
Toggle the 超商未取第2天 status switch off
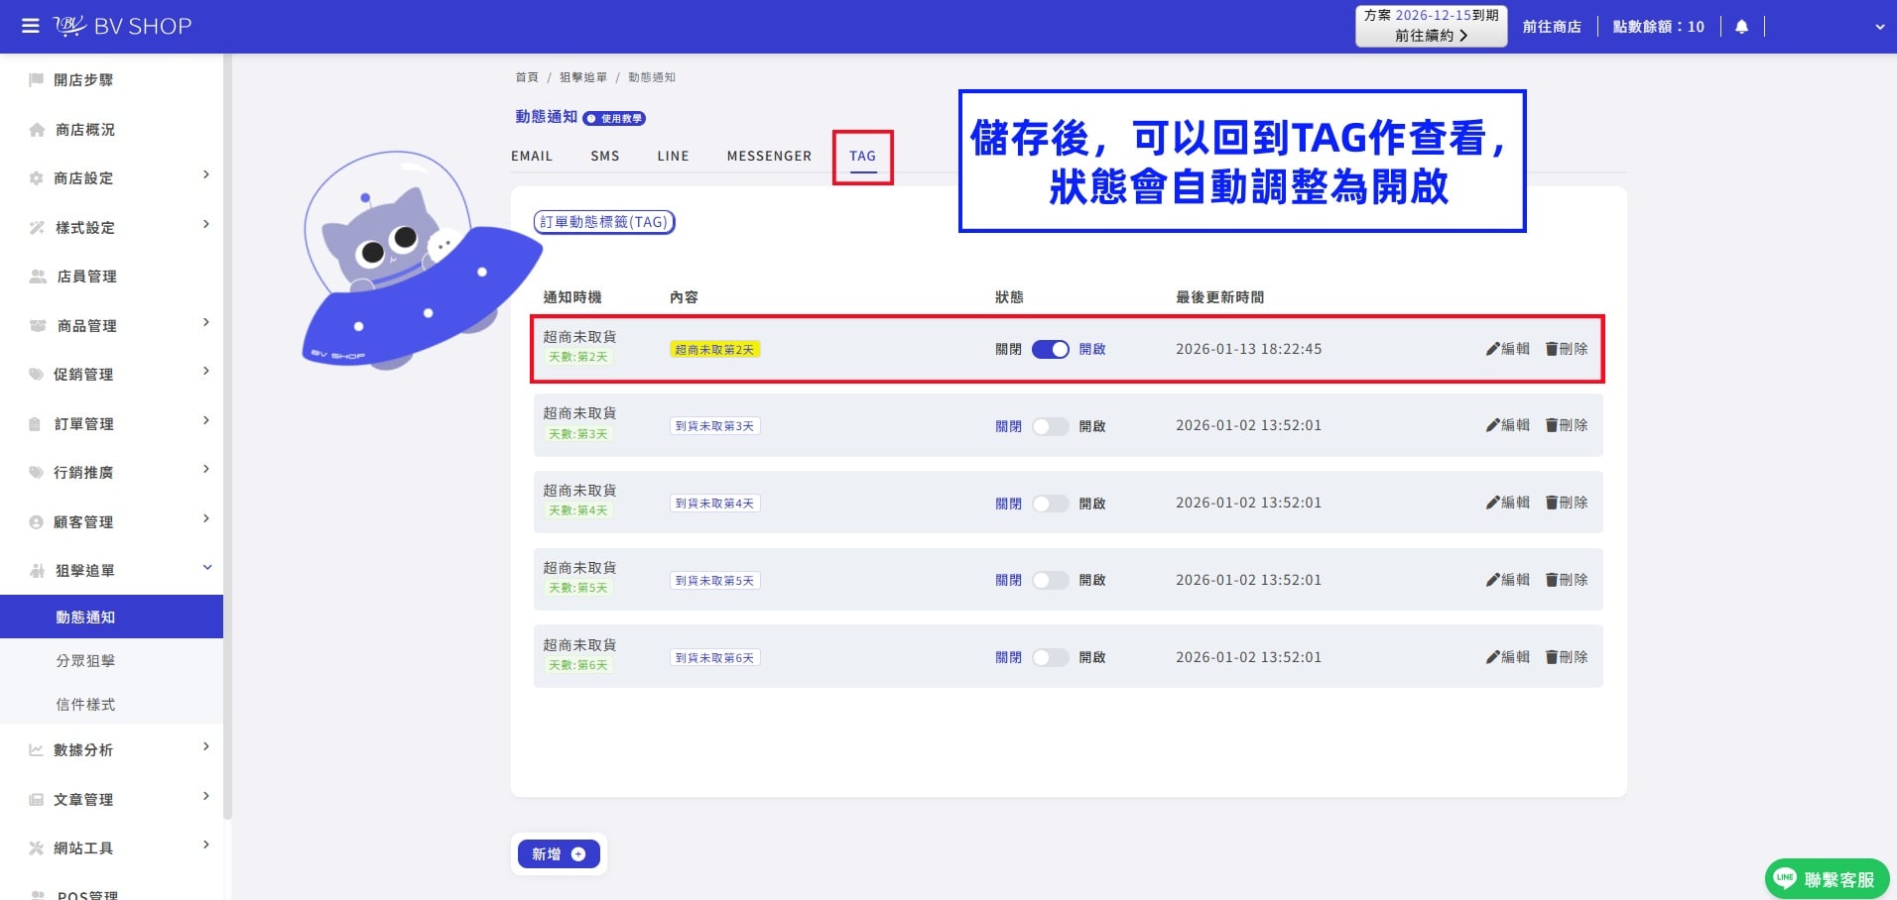tap(1051, 349)
